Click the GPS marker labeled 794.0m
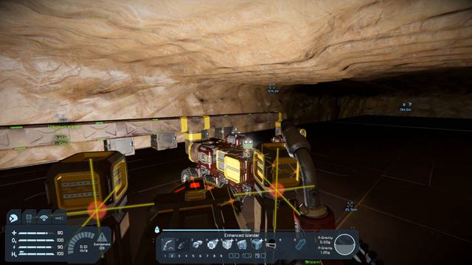The width and height of the screenshot is (472, 265). point(406,107)
